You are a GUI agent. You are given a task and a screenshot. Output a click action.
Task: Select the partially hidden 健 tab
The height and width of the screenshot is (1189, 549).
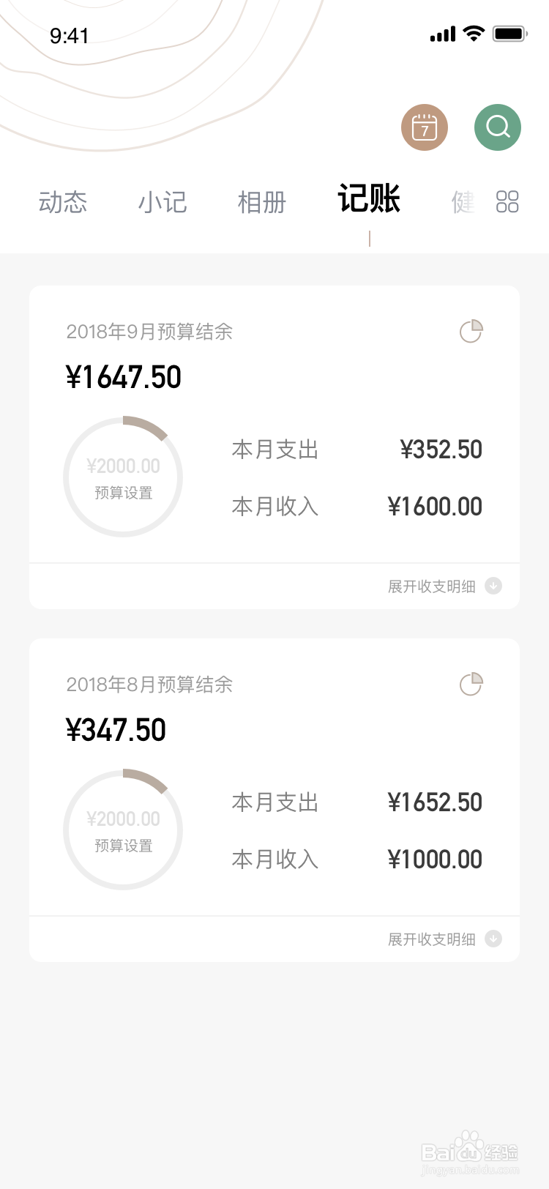click(463, 202)
